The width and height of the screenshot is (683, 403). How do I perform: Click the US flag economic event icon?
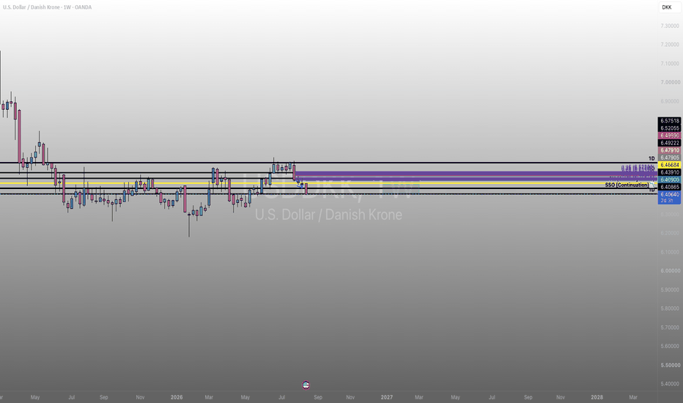coord(306,385)
